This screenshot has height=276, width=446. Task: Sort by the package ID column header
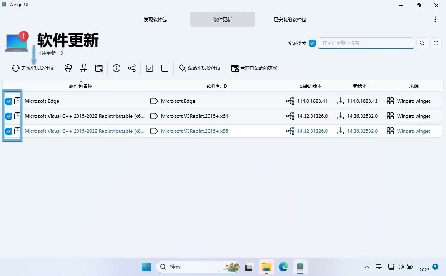click(x=217, y=86)
